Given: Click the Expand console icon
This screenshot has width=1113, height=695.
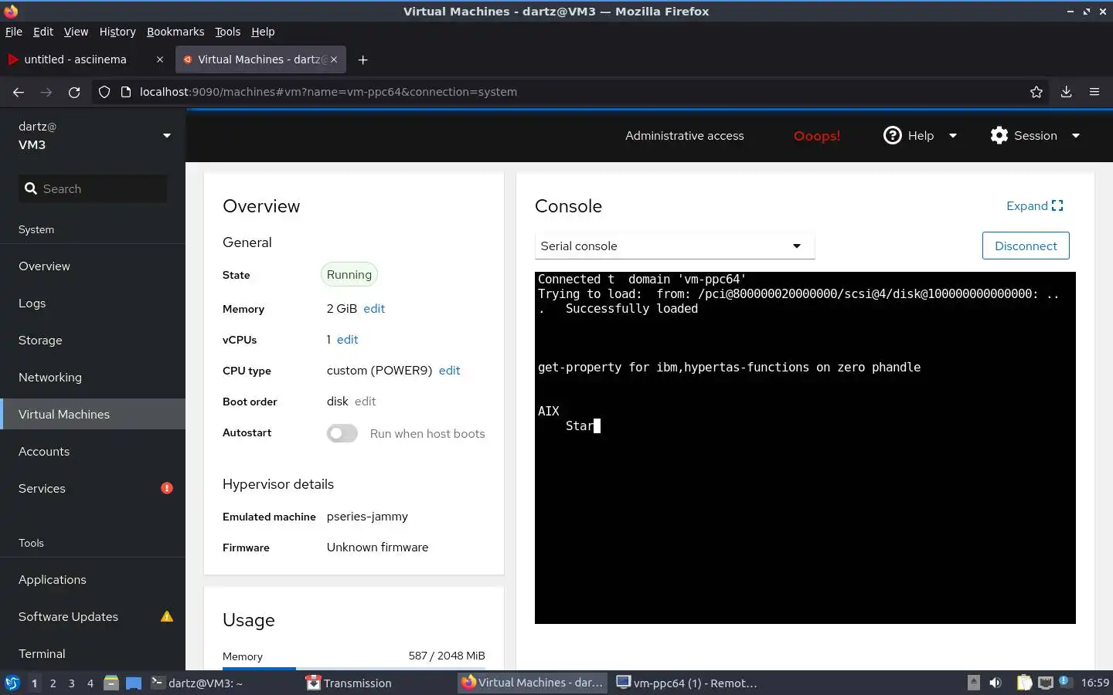Looking at the screenshot, I should (x=1057, y=205).
